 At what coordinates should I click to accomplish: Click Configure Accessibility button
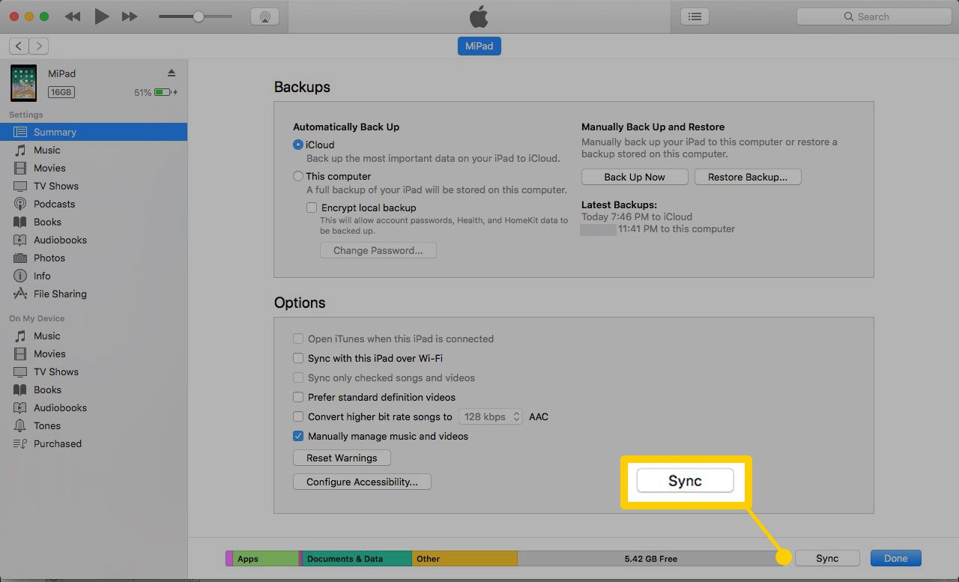click(362, 482)
